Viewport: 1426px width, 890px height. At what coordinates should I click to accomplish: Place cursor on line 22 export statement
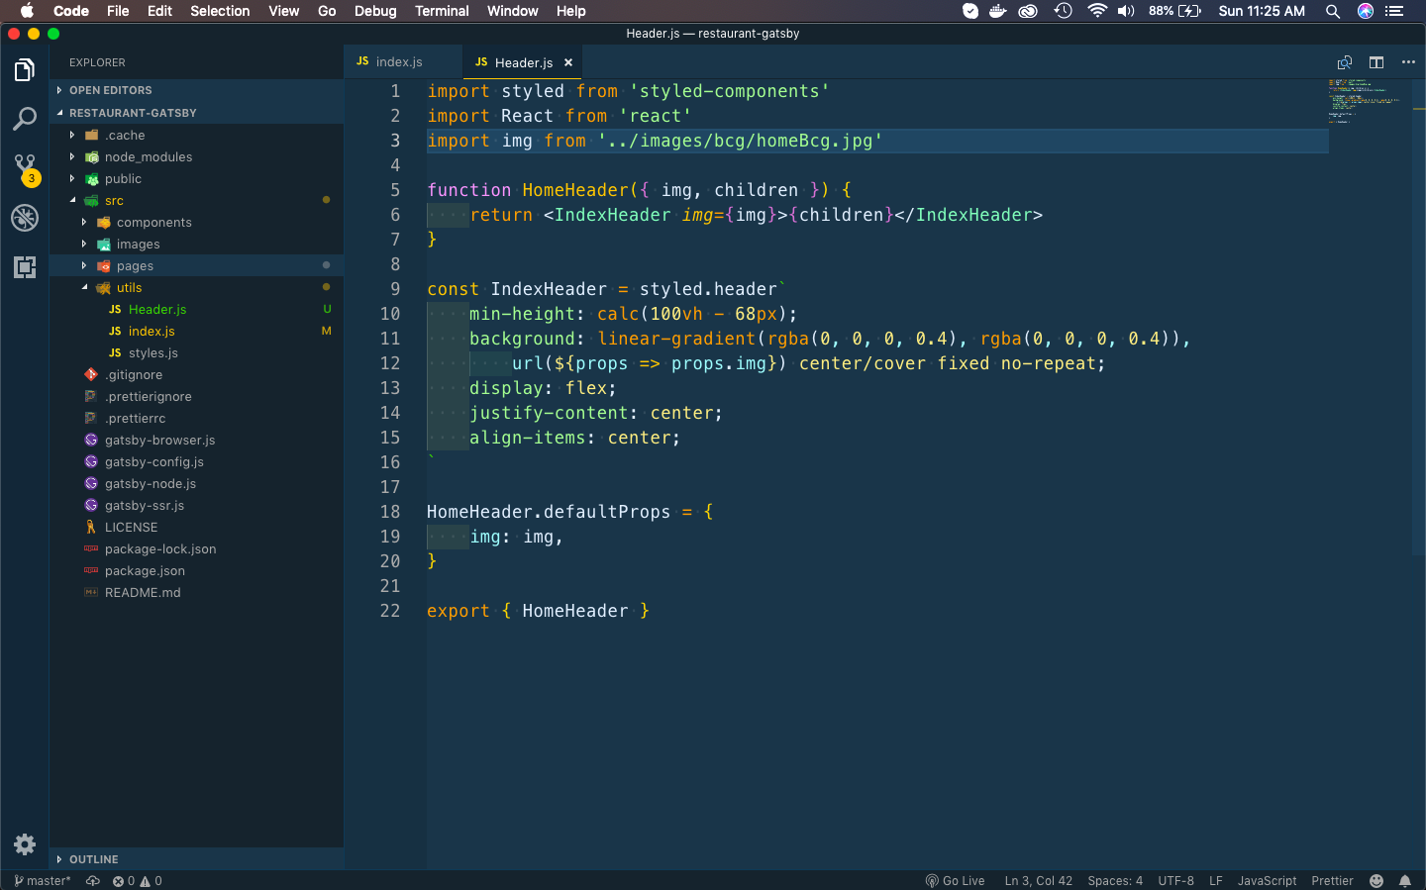click(x=538, y=611)
